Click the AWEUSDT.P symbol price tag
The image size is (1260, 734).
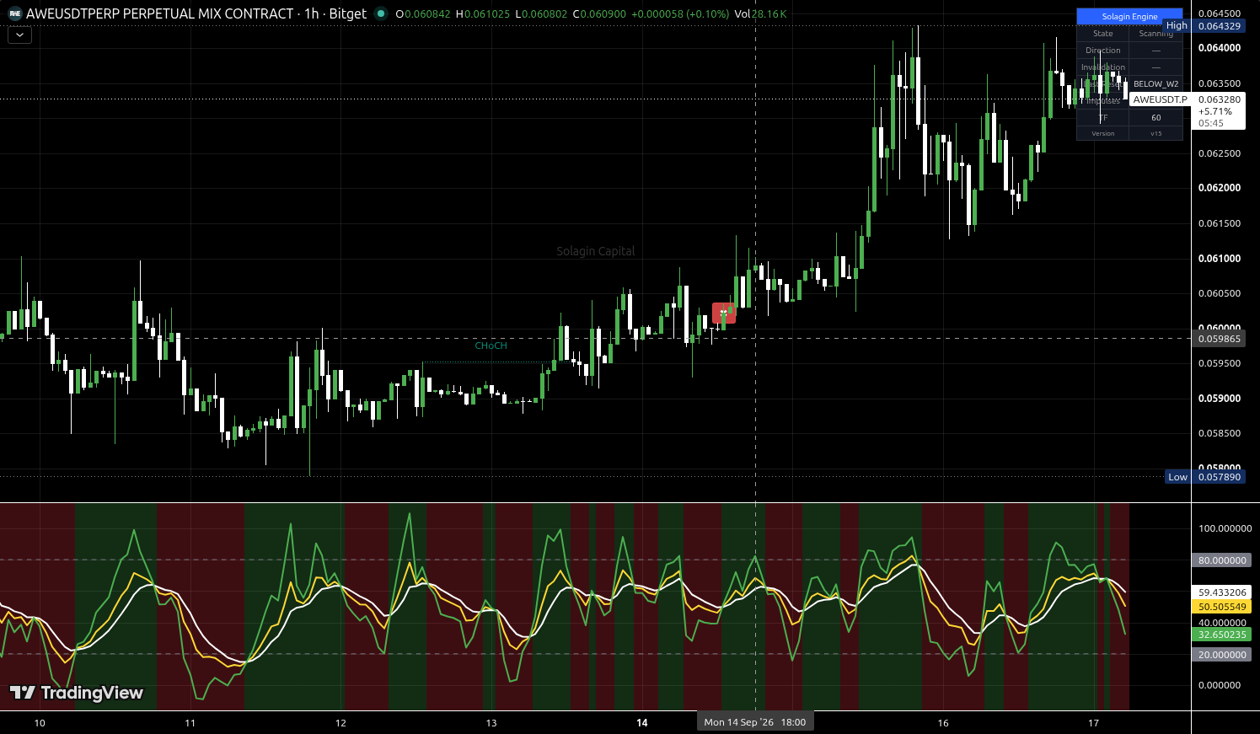tap(1160, 99)
